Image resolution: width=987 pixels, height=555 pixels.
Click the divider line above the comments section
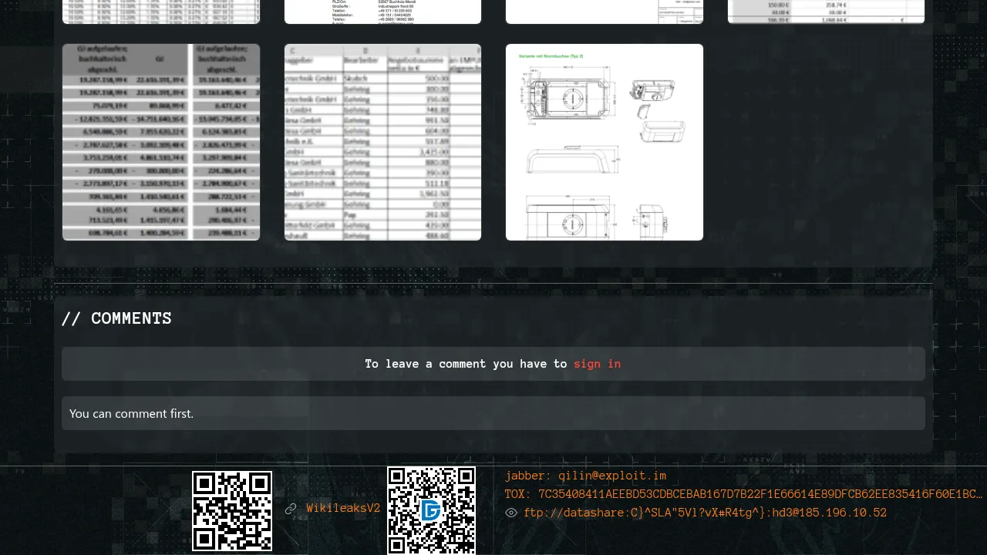(493, 284)
